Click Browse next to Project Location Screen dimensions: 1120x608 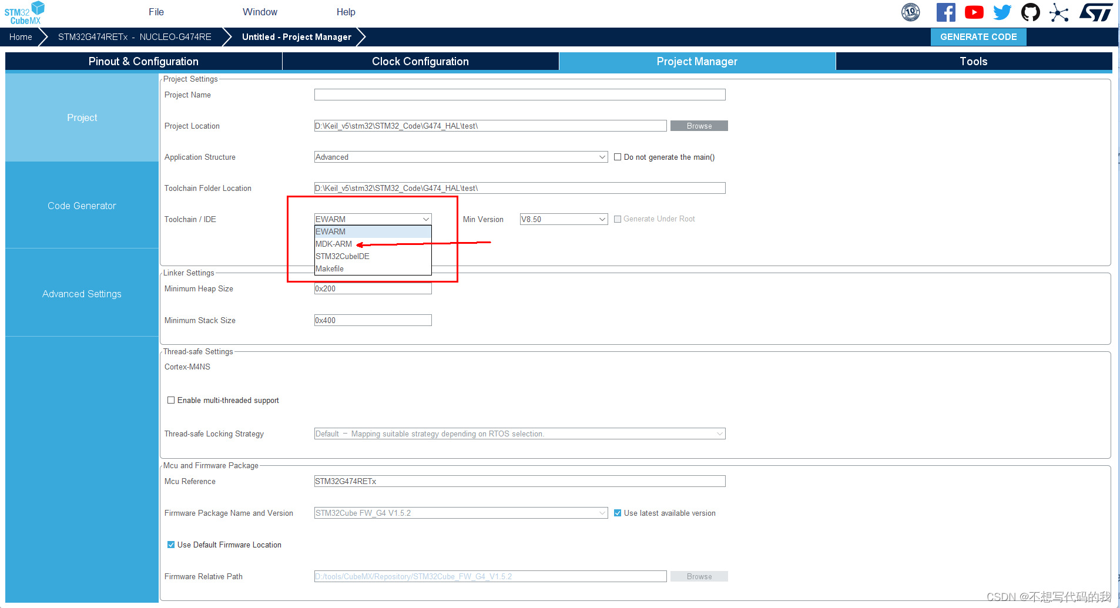coord(699,126)
